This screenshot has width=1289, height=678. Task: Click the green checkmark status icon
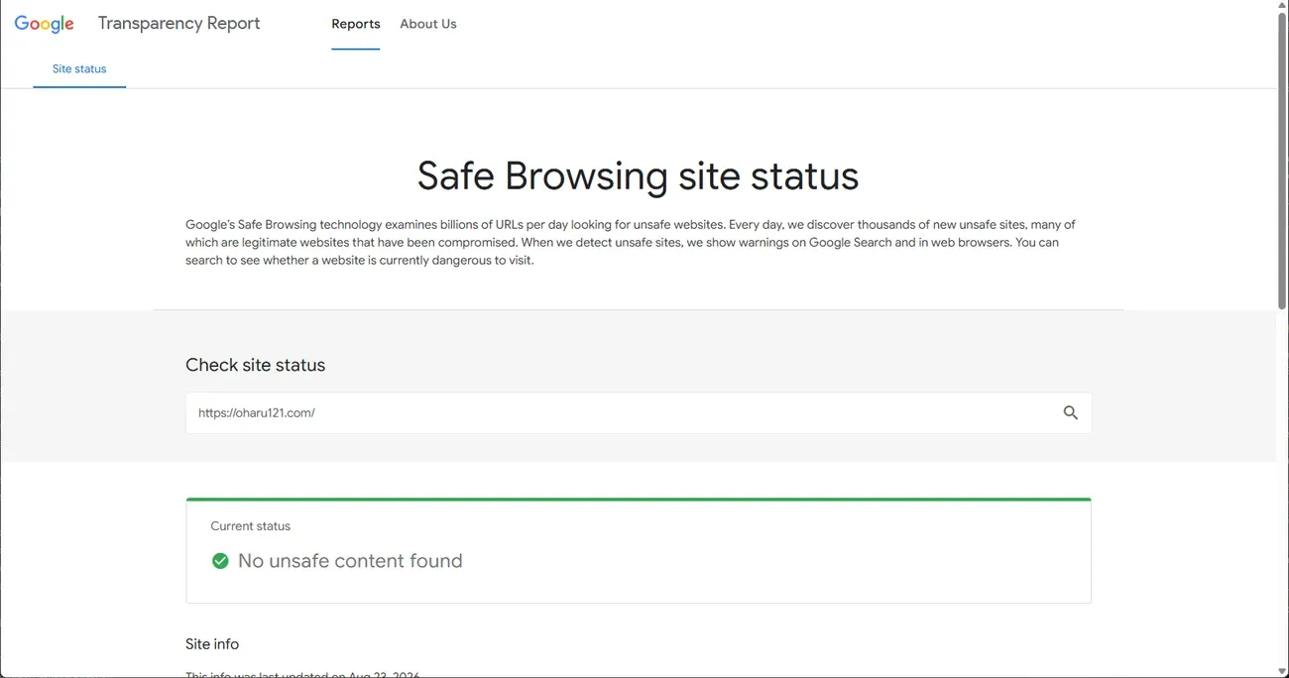pyautogui.click(x=220, y=561)
